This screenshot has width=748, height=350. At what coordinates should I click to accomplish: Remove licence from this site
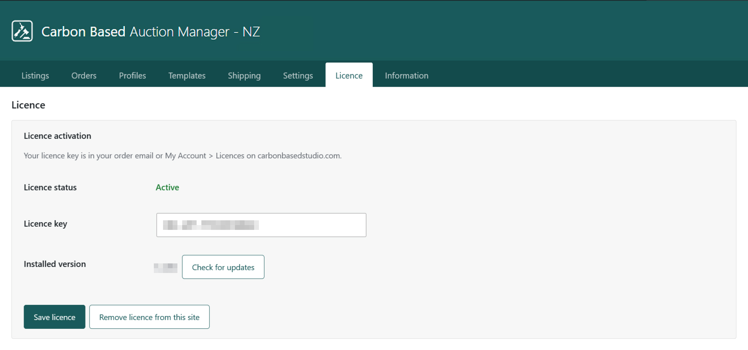149,317
